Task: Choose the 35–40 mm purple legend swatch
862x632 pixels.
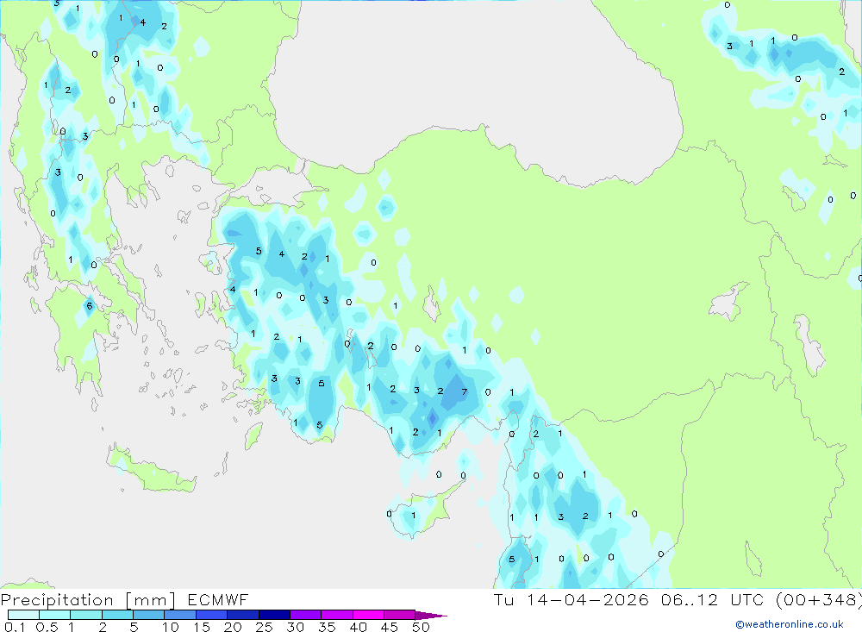Action: pyautogui.click(x=336, y=615)
